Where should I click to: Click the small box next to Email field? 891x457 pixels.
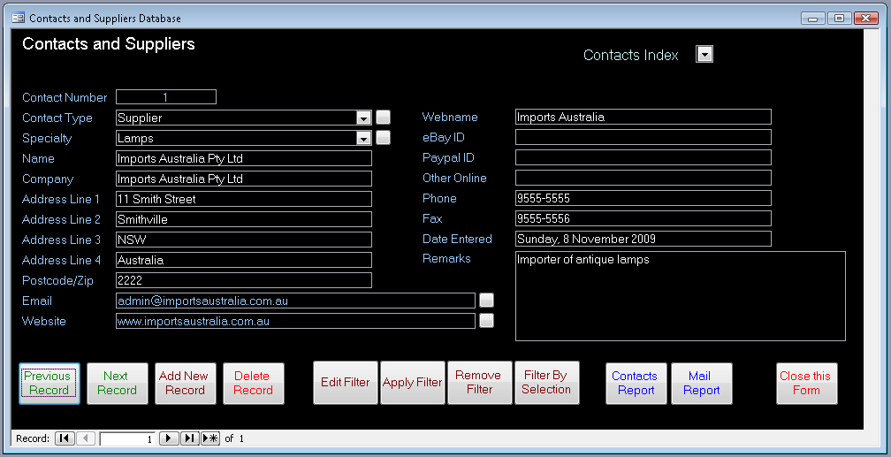pyautogui.click(x=486, y=301)
